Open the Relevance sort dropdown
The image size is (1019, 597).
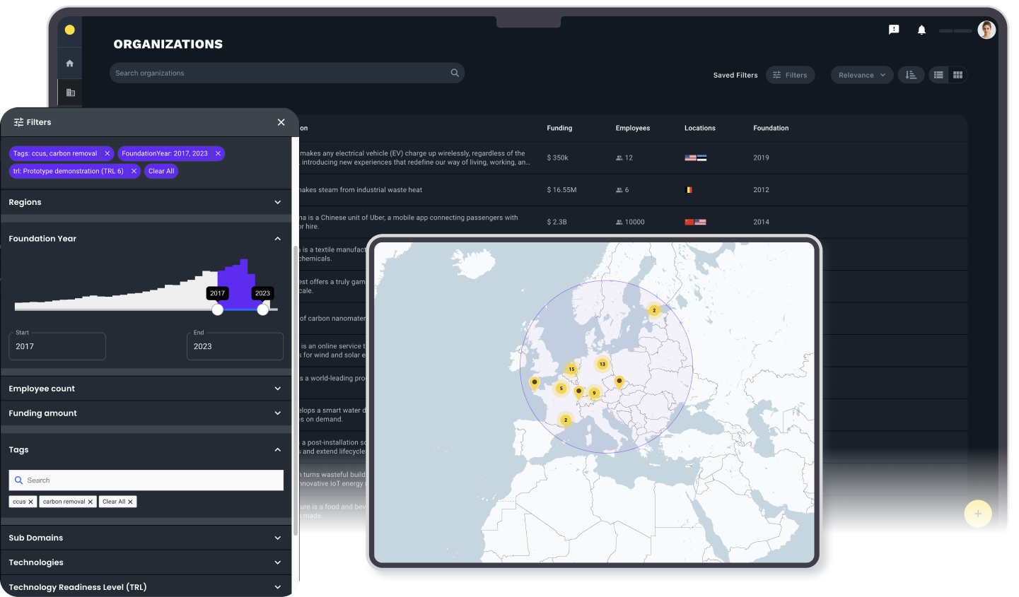[861, 75]
